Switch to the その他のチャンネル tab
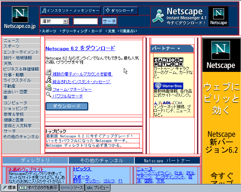This screenshot has width=241, height=192. [102, 161]
